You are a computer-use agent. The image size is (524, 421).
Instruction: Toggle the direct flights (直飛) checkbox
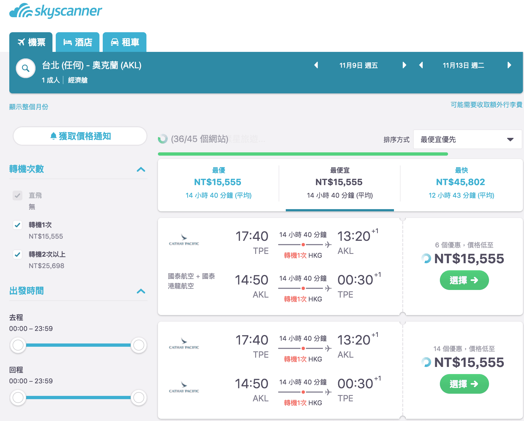tap(17, 195)
